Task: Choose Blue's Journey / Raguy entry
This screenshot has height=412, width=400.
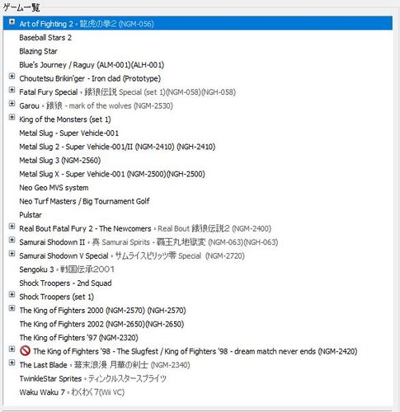Action: pos(92,65)
